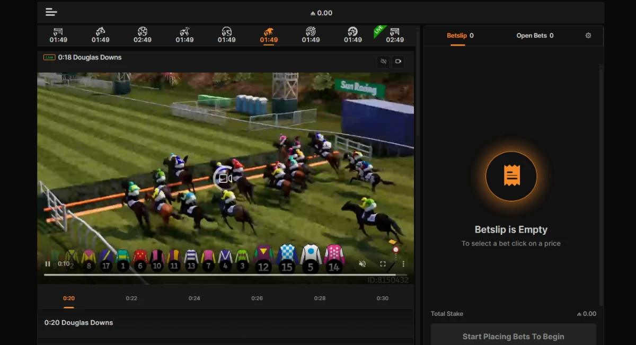636x345 pixels.
Task: Select the horse head racing icon
Action: pos(100,35)
